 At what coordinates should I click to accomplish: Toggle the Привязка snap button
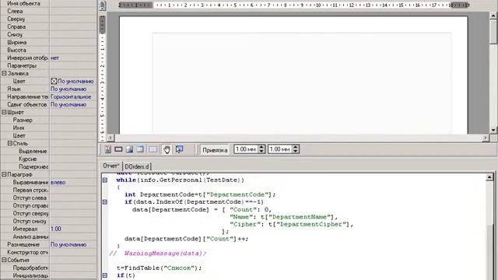tap(215, 150)
